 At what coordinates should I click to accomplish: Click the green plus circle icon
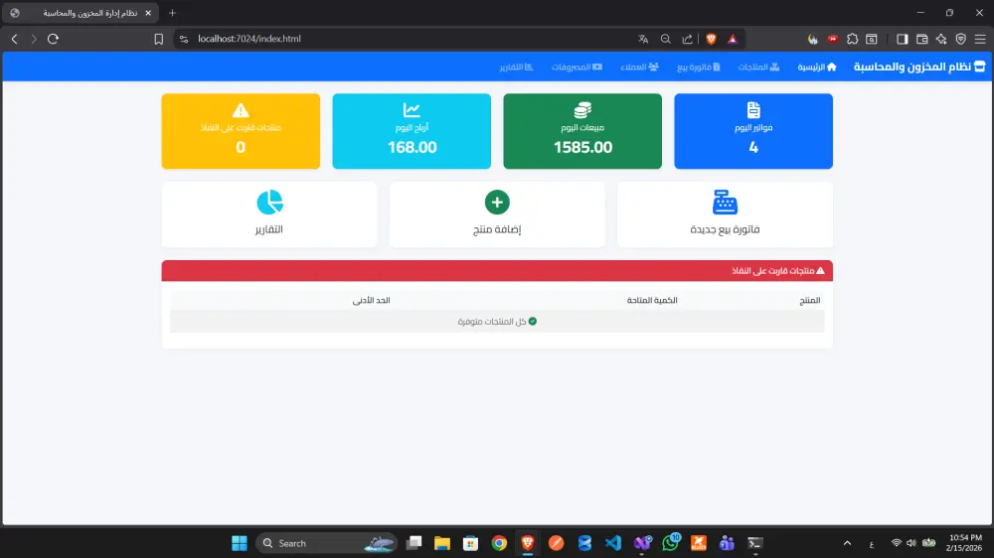(x=497, y=202)
